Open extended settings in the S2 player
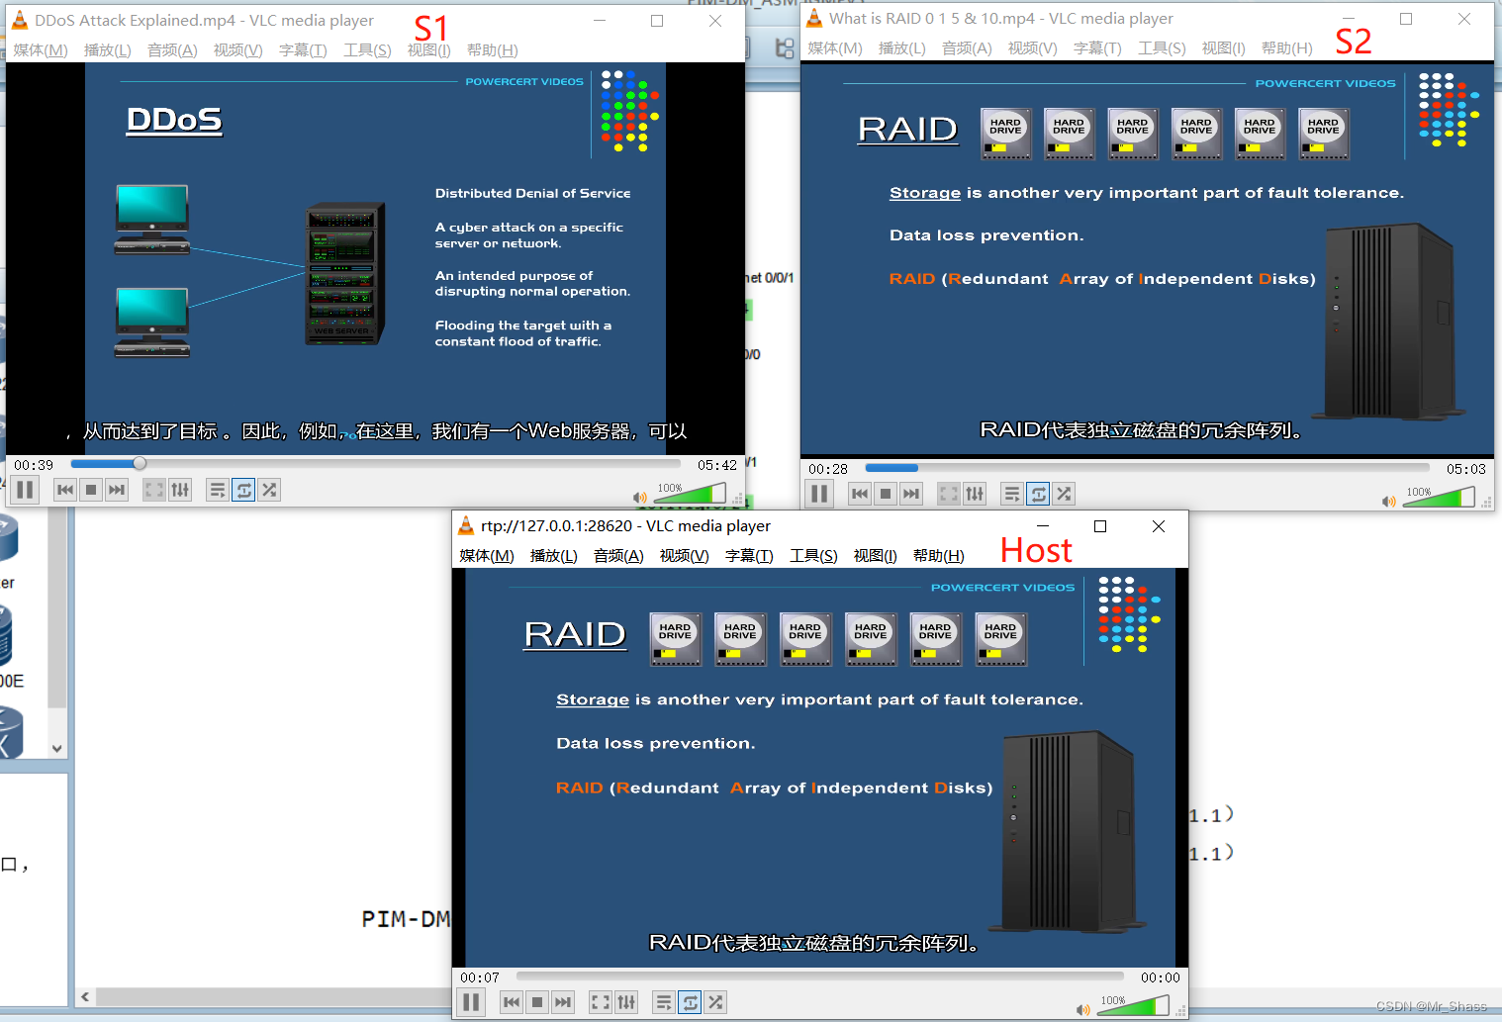Viewport: 1502px width, 1022px height. [974, 493]
